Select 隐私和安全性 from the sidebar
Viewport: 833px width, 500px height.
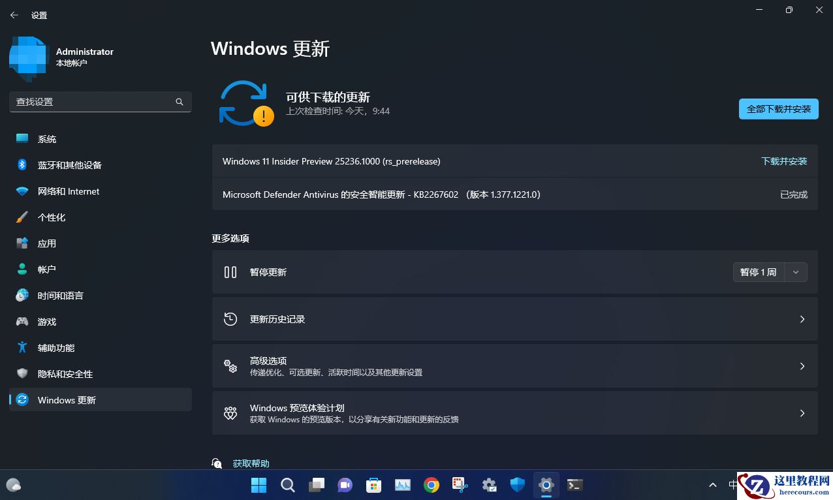66,373
